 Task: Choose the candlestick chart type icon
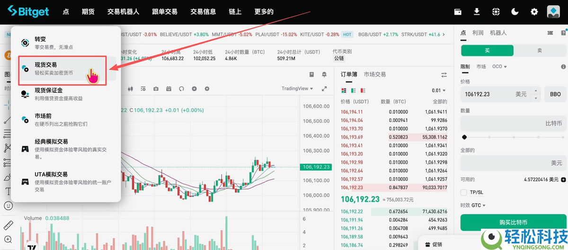130,89
